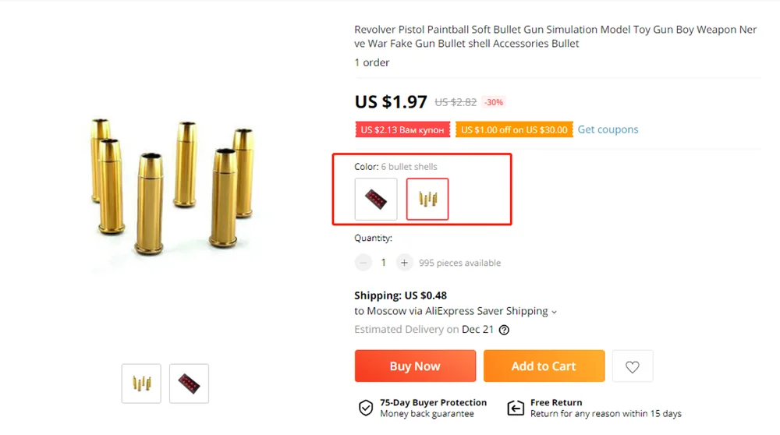Image resolution: width=780 pixels, height=435 pixels.
Task: Select the 6 bullet shells color option
Action: (427, 200)
